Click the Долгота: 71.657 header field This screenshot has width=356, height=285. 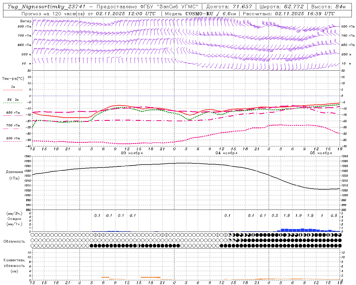[x=229, y=7]
